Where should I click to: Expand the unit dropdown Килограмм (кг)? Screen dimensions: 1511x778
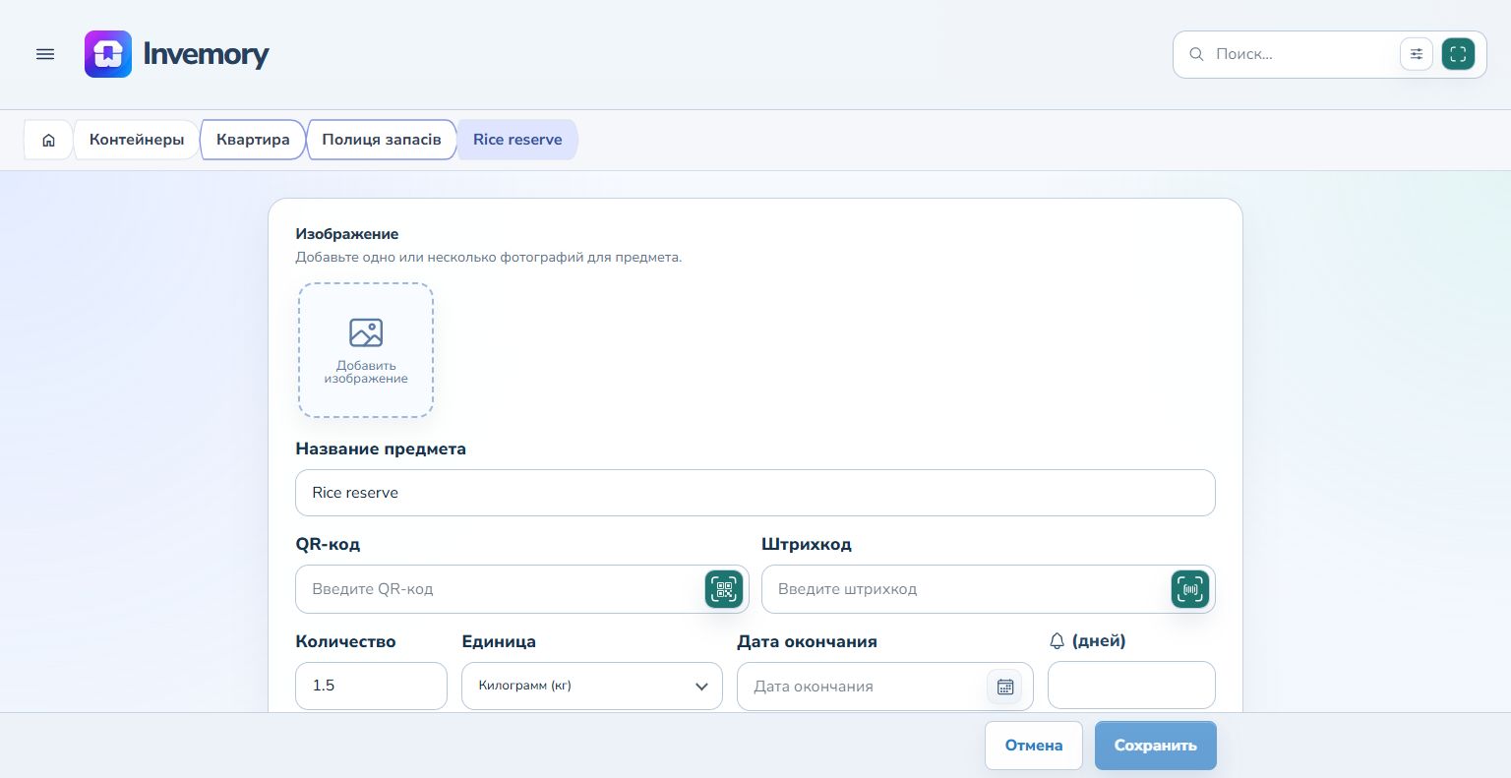click(x=592, y=686)
